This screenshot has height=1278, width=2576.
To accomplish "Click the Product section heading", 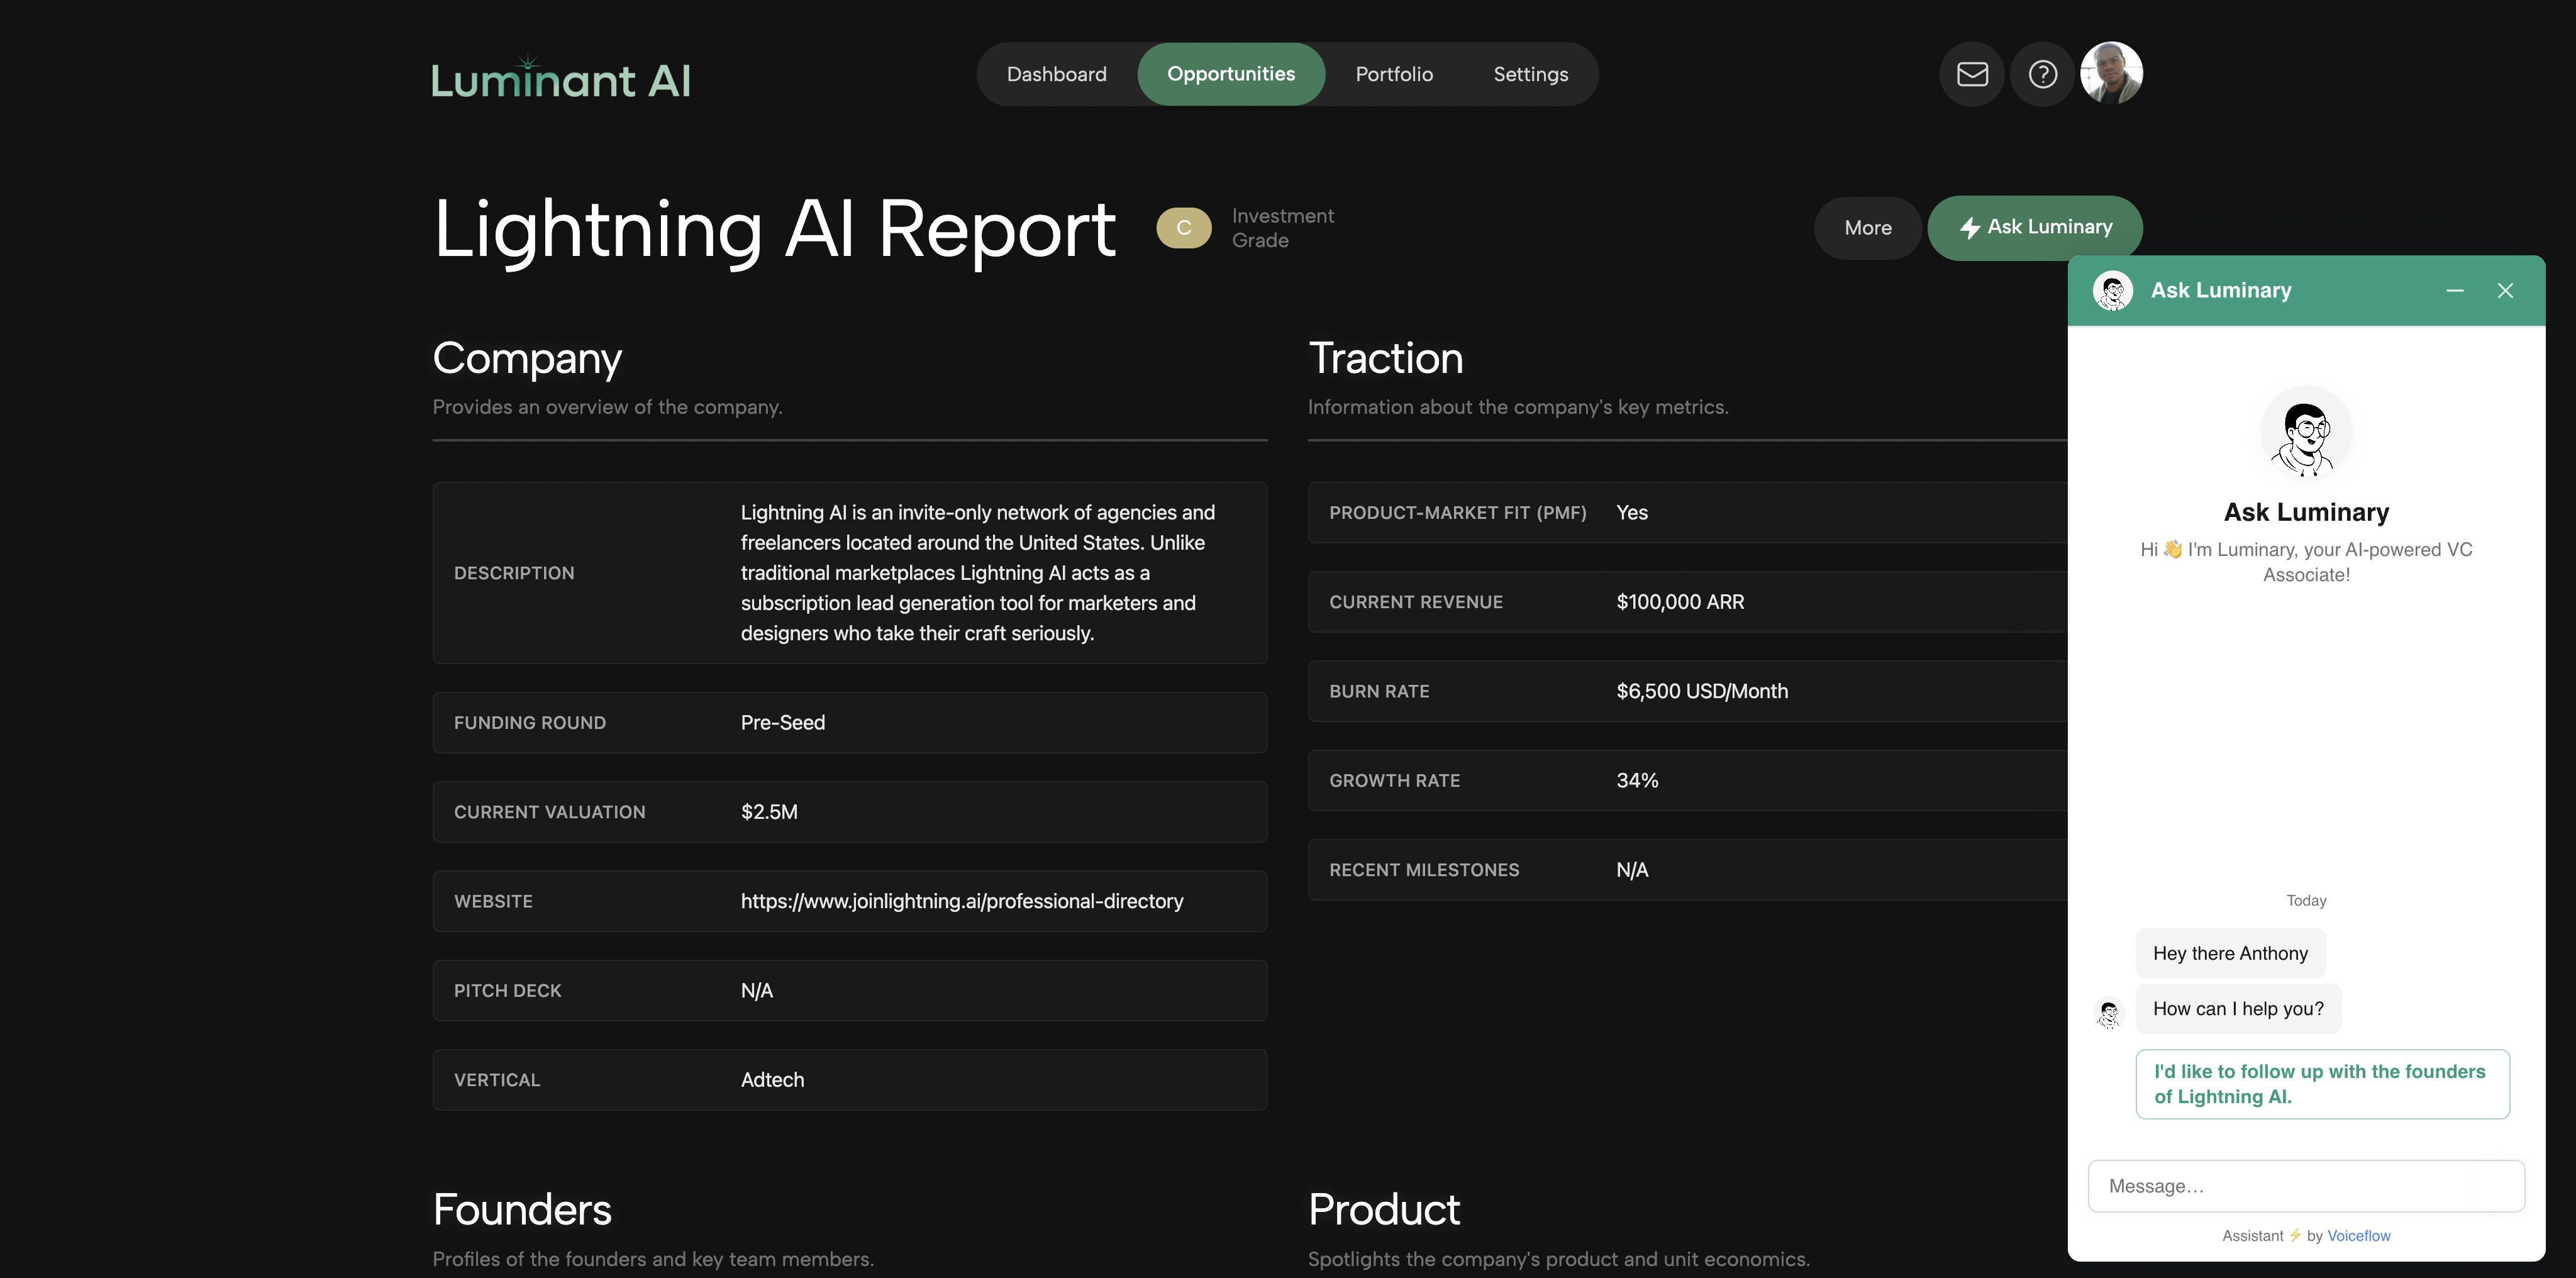I will [1384, 1210].
